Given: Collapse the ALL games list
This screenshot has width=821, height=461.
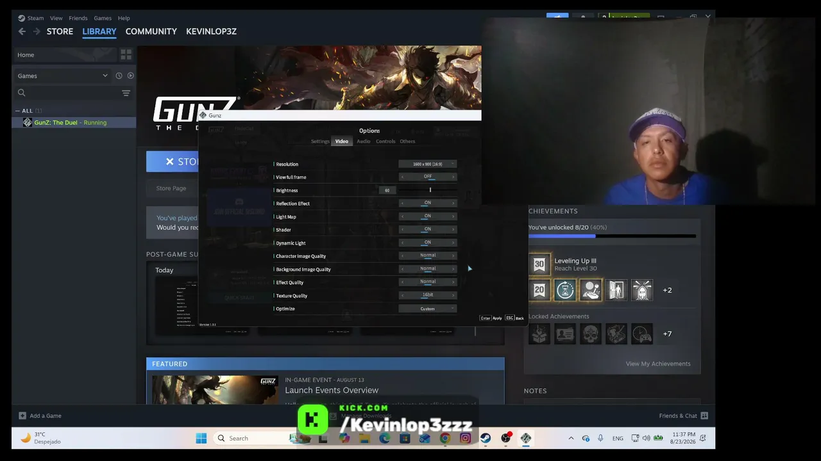Looking at the screenshot, I should [x=18, y=111].
